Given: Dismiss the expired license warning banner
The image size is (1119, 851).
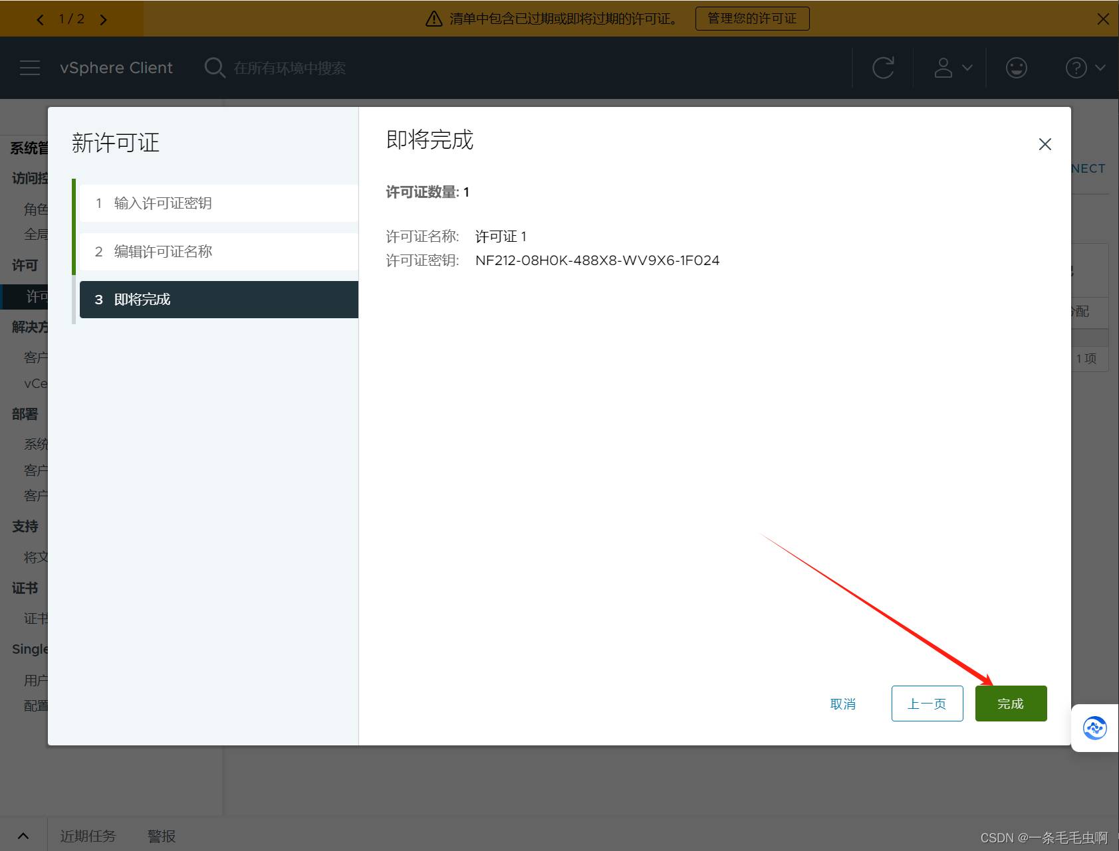Looking at the screenshot, I should (1103, 19).
